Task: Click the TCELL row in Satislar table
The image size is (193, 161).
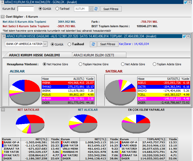Action: click(x=164, y=95)
